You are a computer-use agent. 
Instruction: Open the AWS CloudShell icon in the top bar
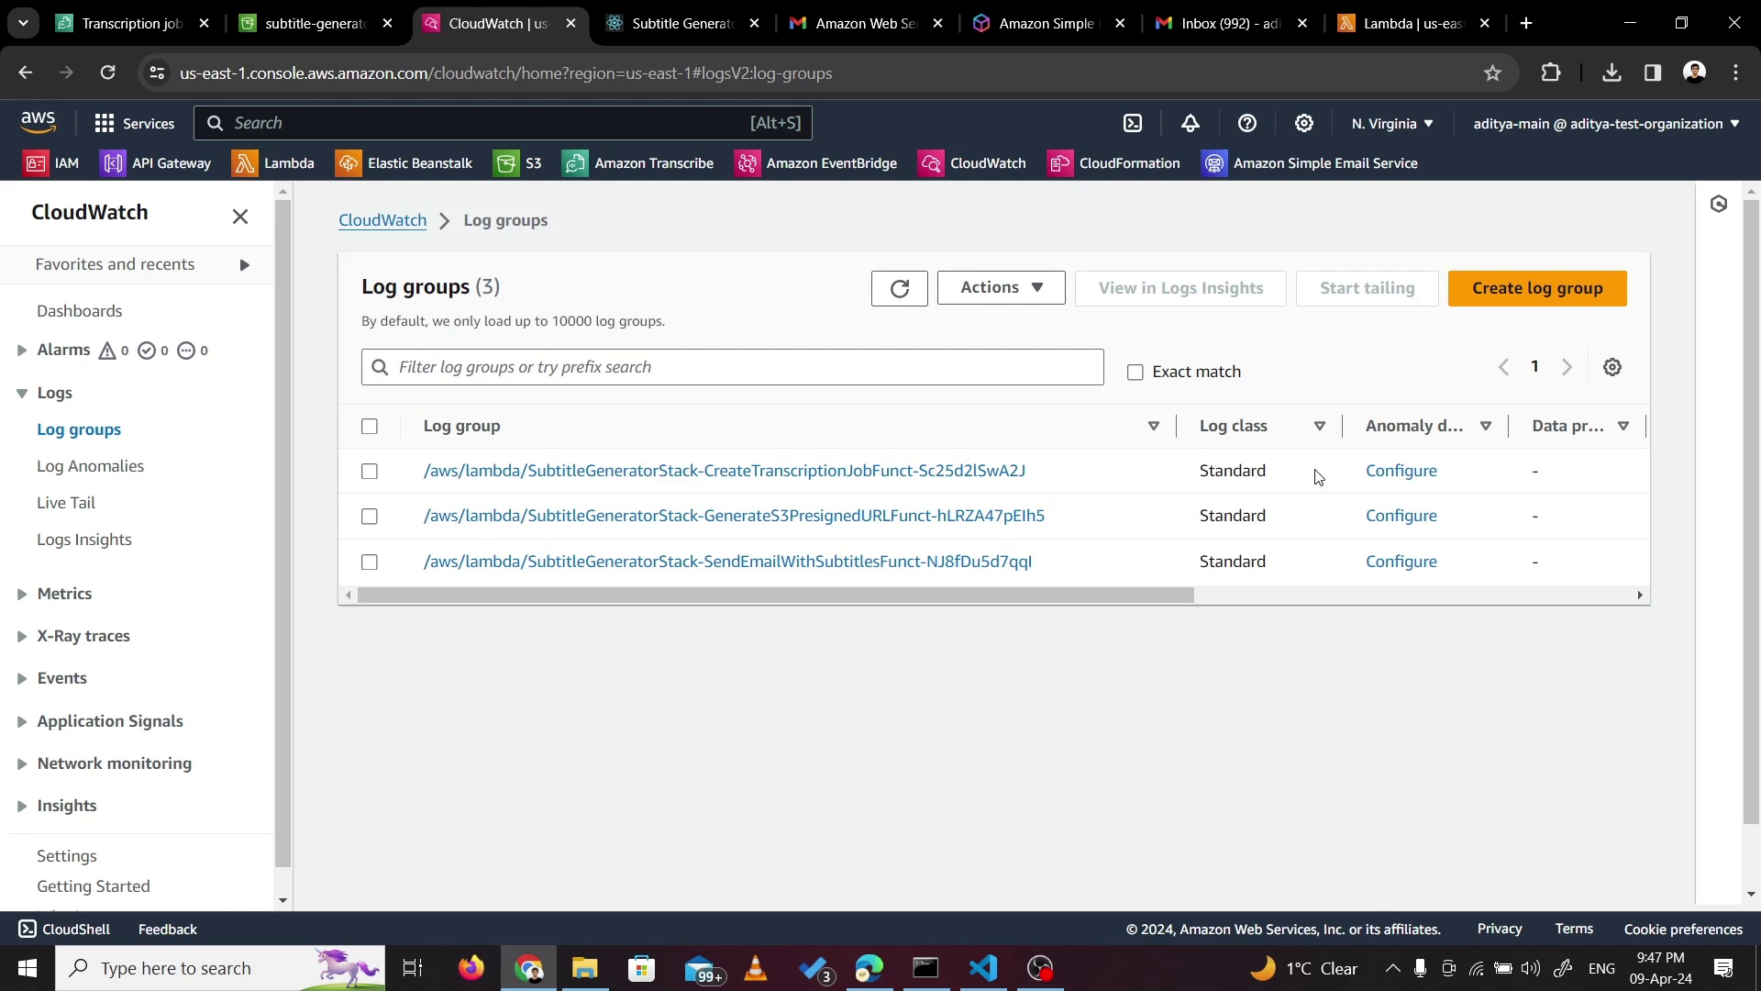[x=1133, y=123]
